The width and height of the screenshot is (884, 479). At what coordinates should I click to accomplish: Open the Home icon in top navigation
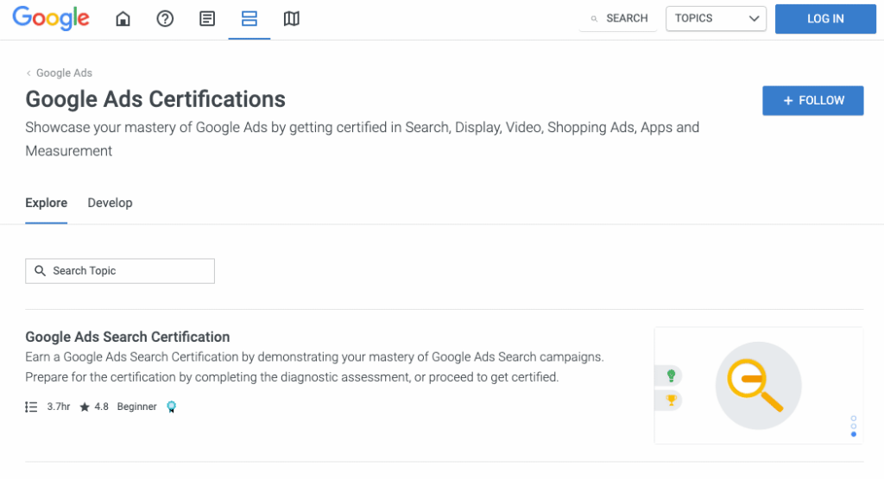coord(123,19)
